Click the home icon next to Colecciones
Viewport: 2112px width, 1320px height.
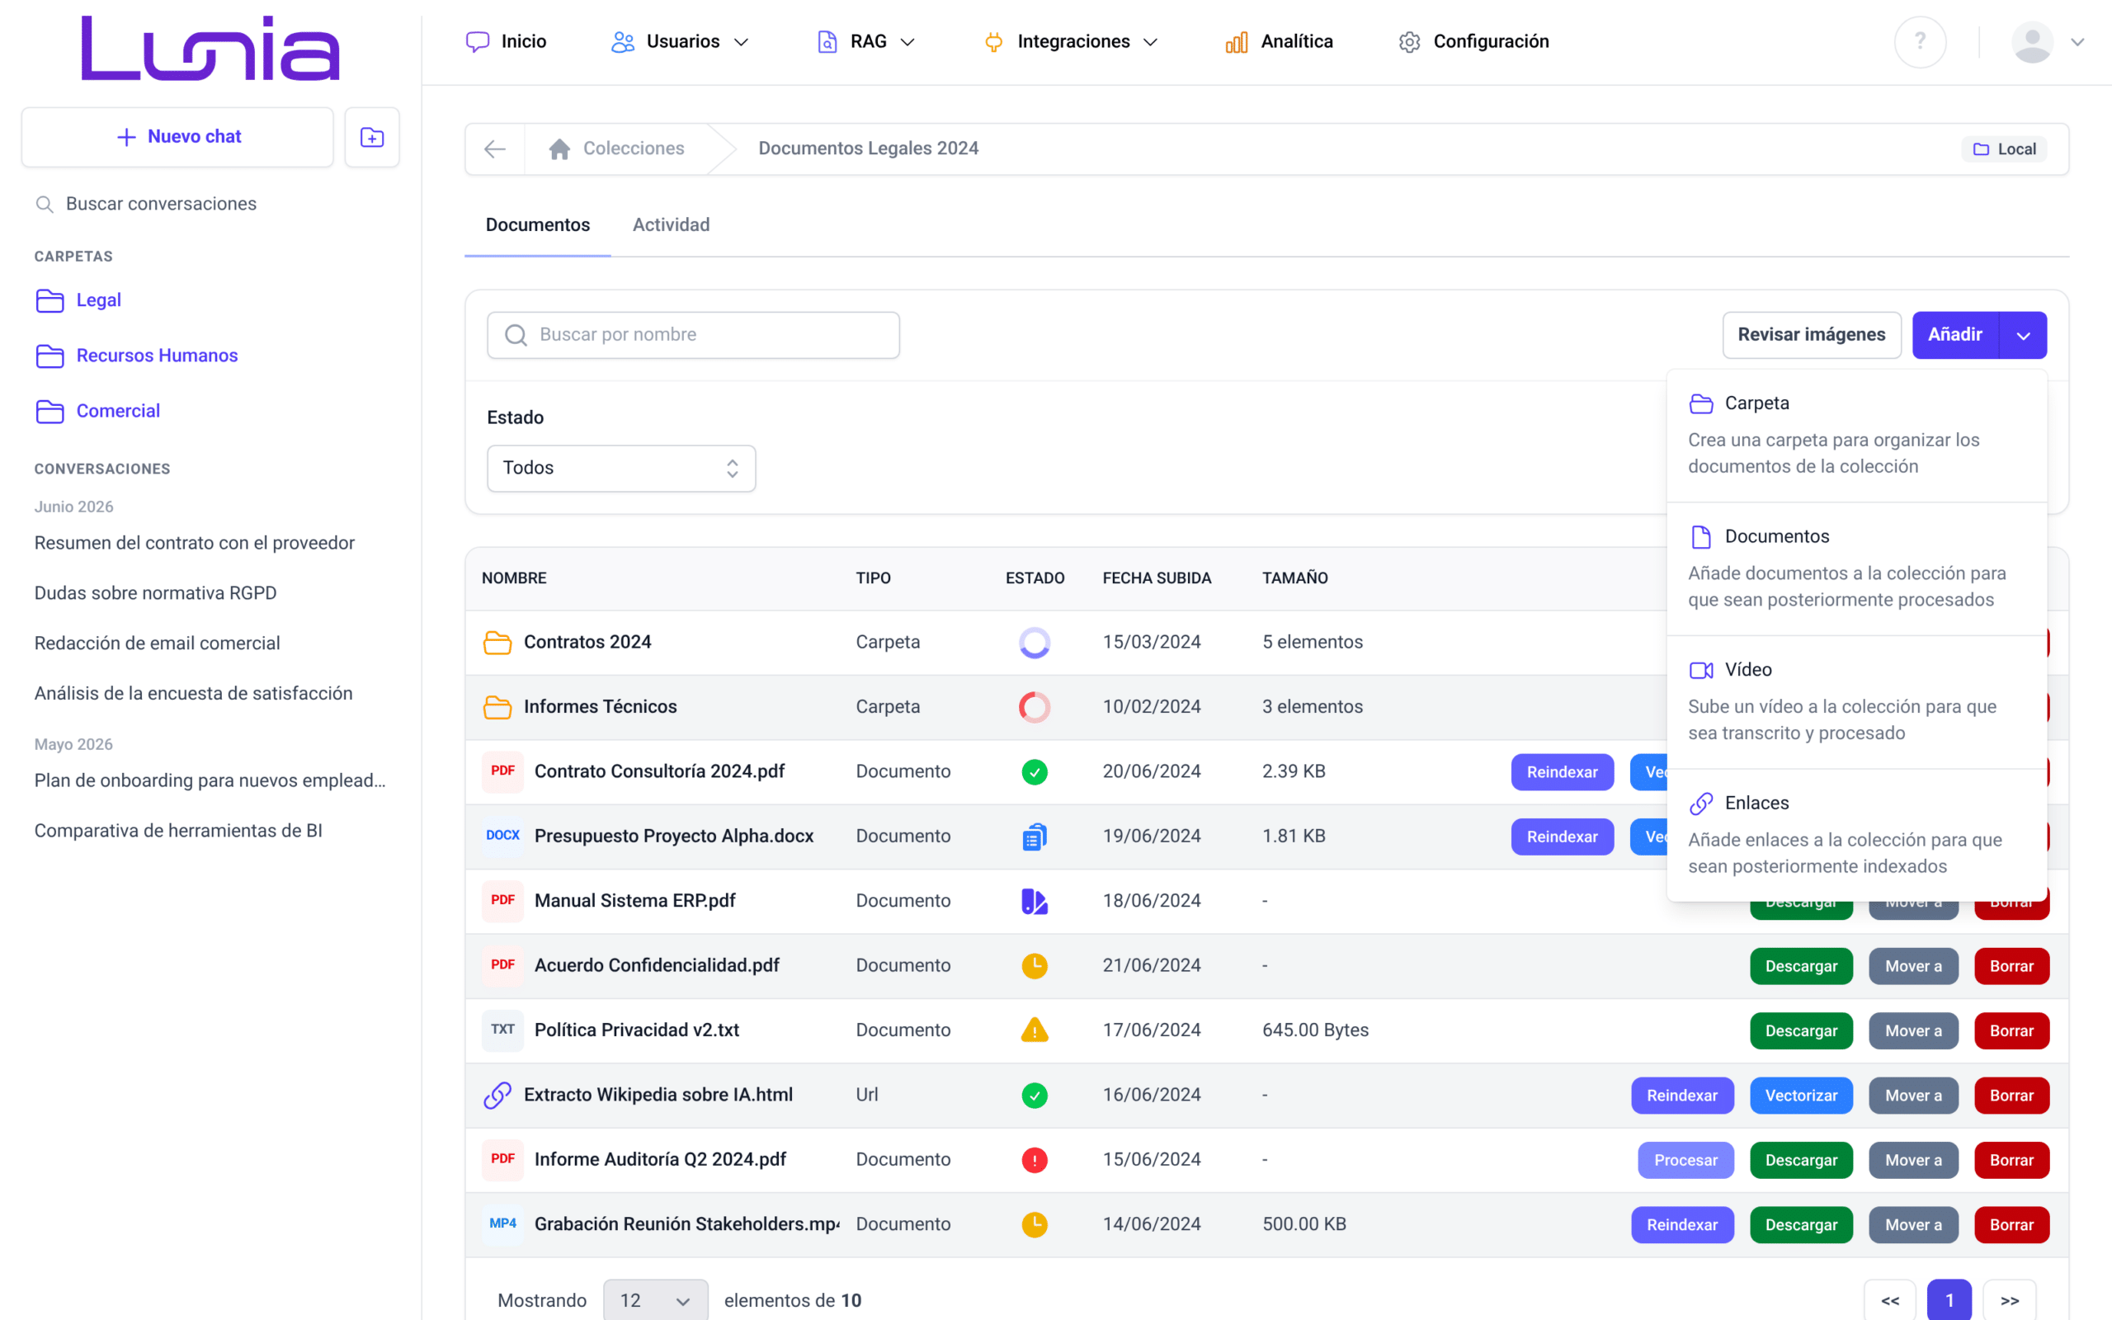click(x=559, y=149)
